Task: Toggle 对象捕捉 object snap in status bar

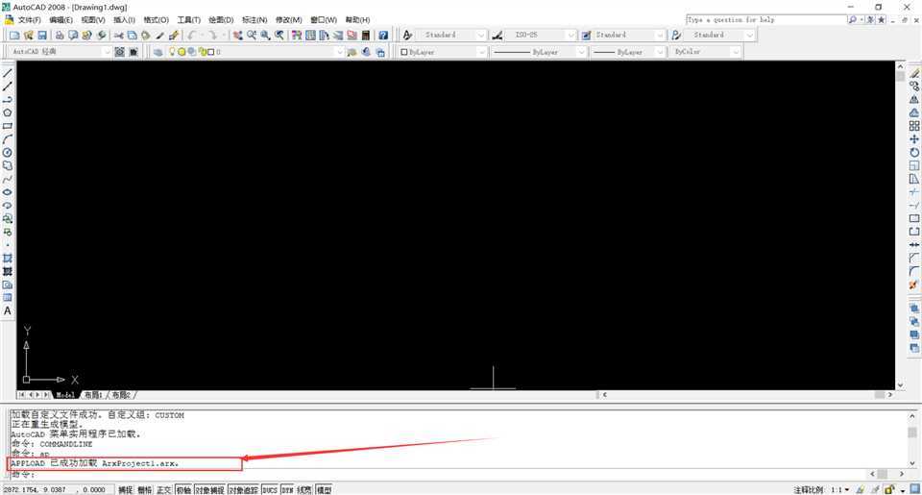Action: click(210, 489)
